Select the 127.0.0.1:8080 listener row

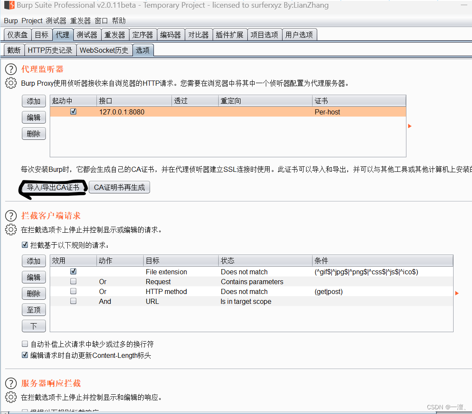point(228,112)
